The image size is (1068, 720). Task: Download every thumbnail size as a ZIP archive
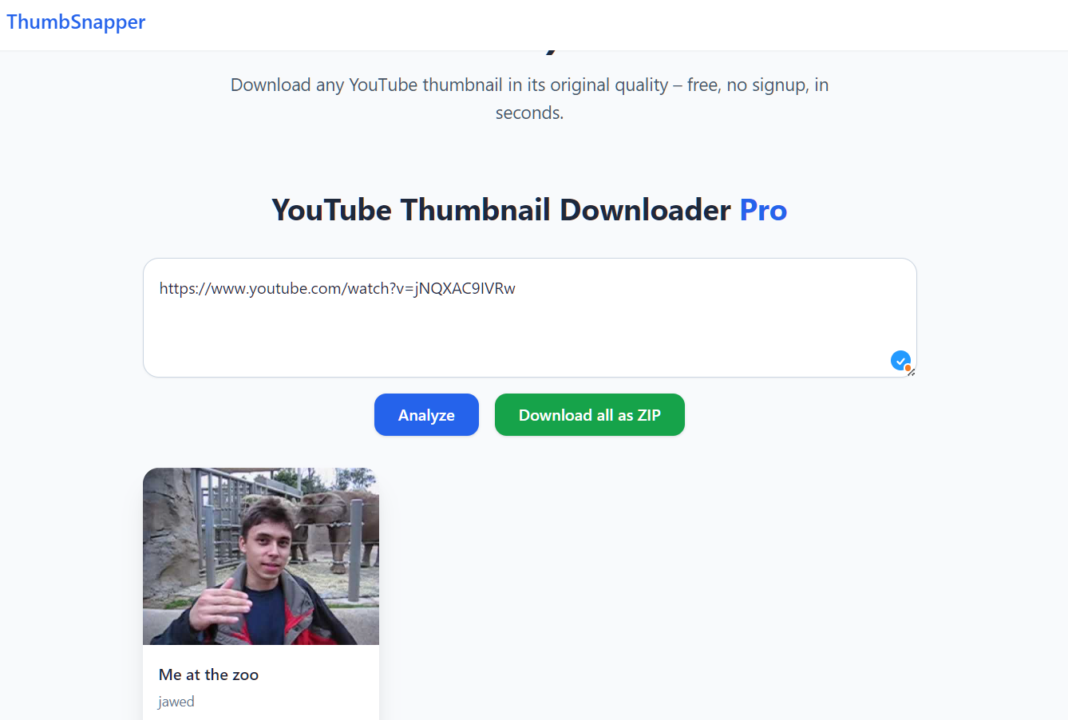point(590,414)
